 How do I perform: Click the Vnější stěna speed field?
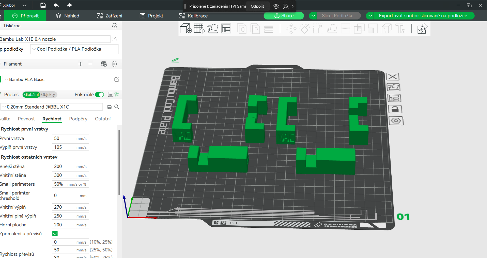[x=71, y=166]
